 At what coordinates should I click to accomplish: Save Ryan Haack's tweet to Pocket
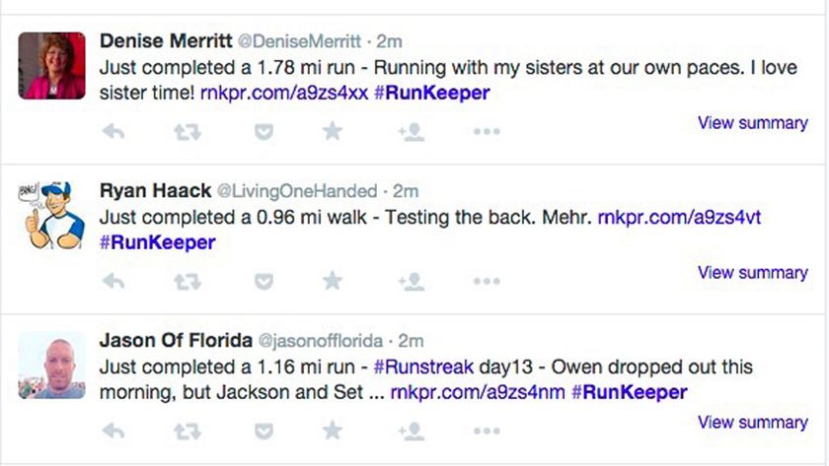tap(264, 282)
